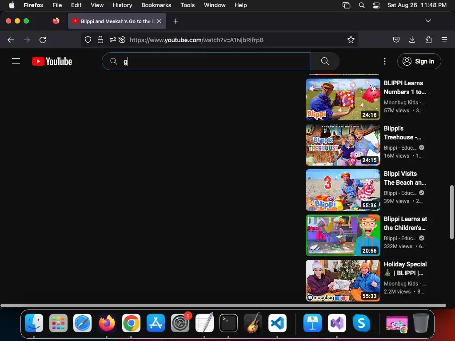Open App Store from the Dock
The width and height of the screenshot is (455, 341).
156,323
